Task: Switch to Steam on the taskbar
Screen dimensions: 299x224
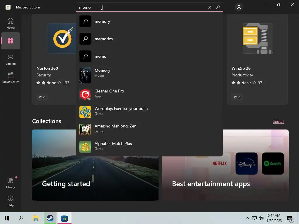Action: pos(50,218)
